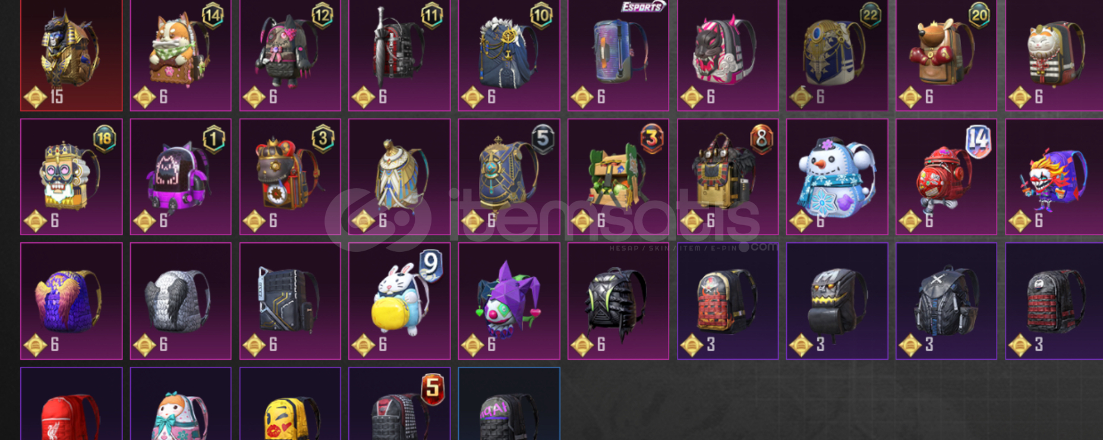Image resolution: width=1103 pixels, height=440 pixels.
Task: Choose the skull king mask backpack
Action: pos(71,177)
